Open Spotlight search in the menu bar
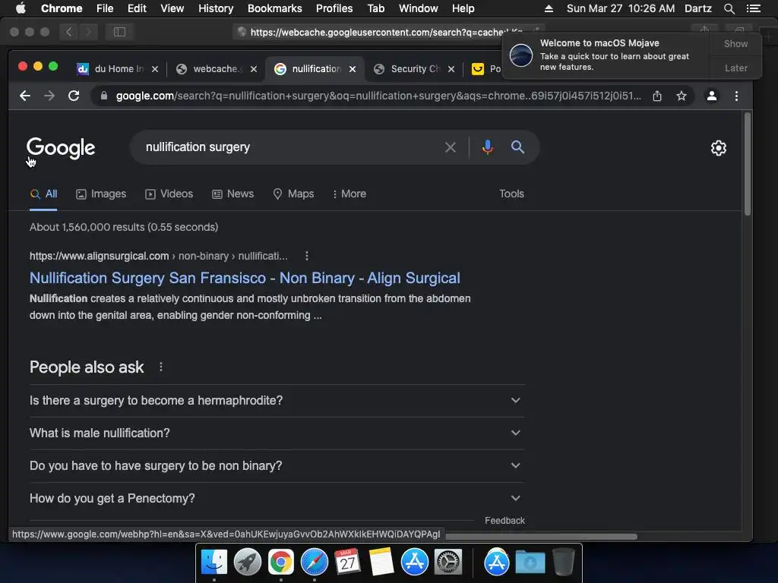Image resolution: width=778 pixels, height=583 pixels. 729,8
